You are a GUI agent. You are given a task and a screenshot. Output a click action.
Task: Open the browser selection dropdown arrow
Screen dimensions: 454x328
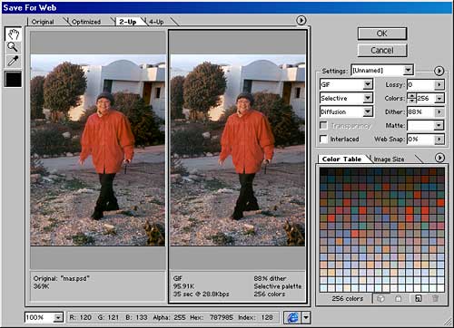click(x=306, y=317)
